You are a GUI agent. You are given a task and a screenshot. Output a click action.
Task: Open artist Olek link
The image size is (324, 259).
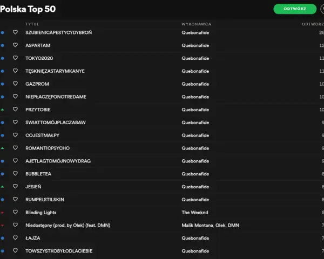220,226
